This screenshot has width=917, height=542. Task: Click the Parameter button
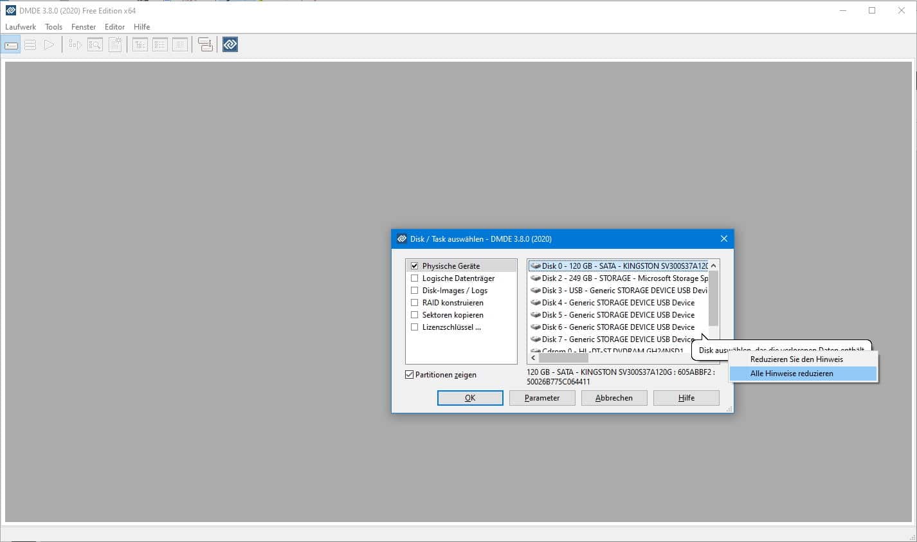pos(542,398)
